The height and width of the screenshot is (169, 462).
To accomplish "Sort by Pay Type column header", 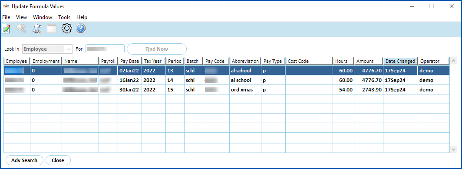I will pos(273,61).
